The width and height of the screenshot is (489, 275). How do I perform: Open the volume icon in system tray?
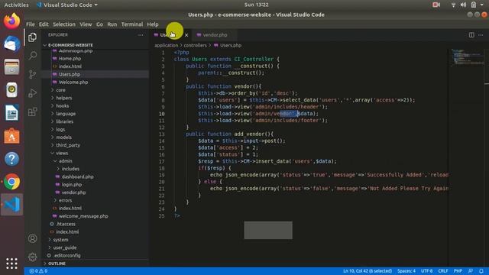[464, 5]
